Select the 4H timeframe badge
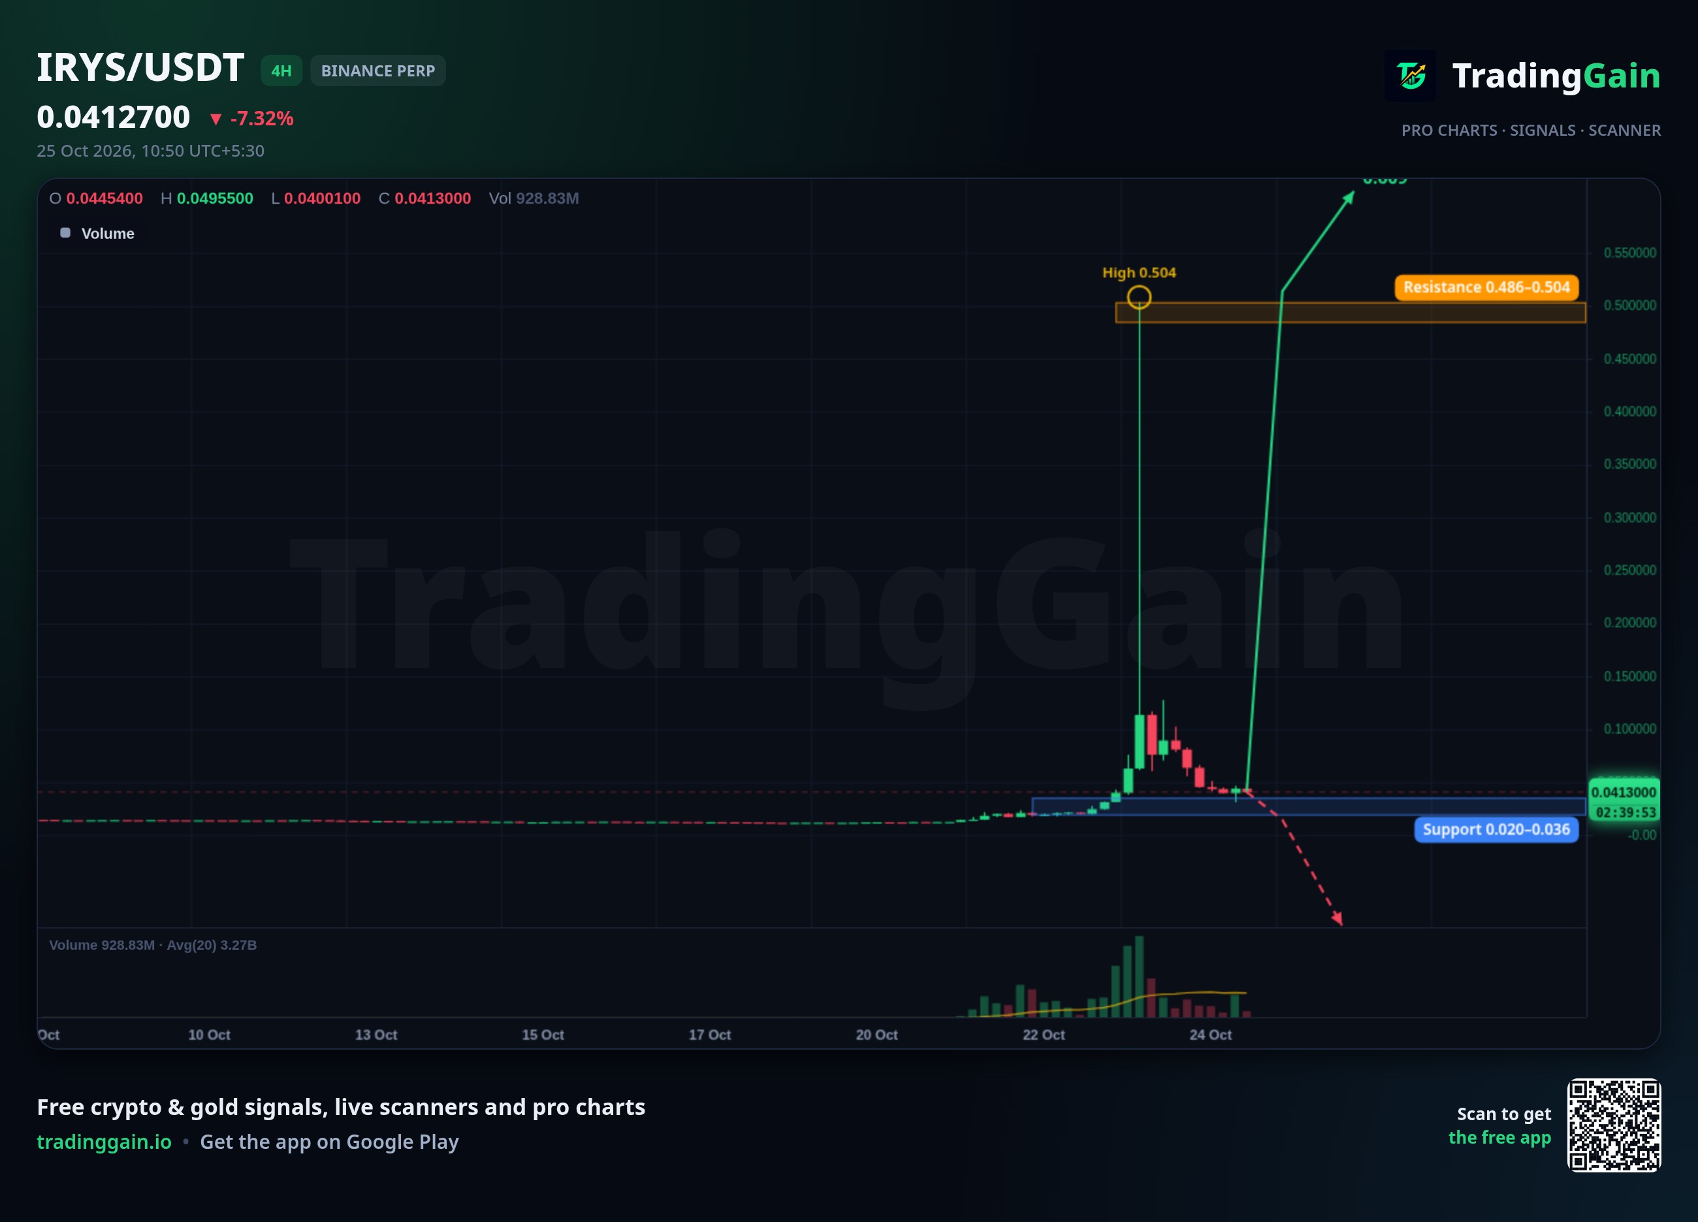Image resolution: width=1698 pixels, height=1222 pixels. tap(281, 71)
